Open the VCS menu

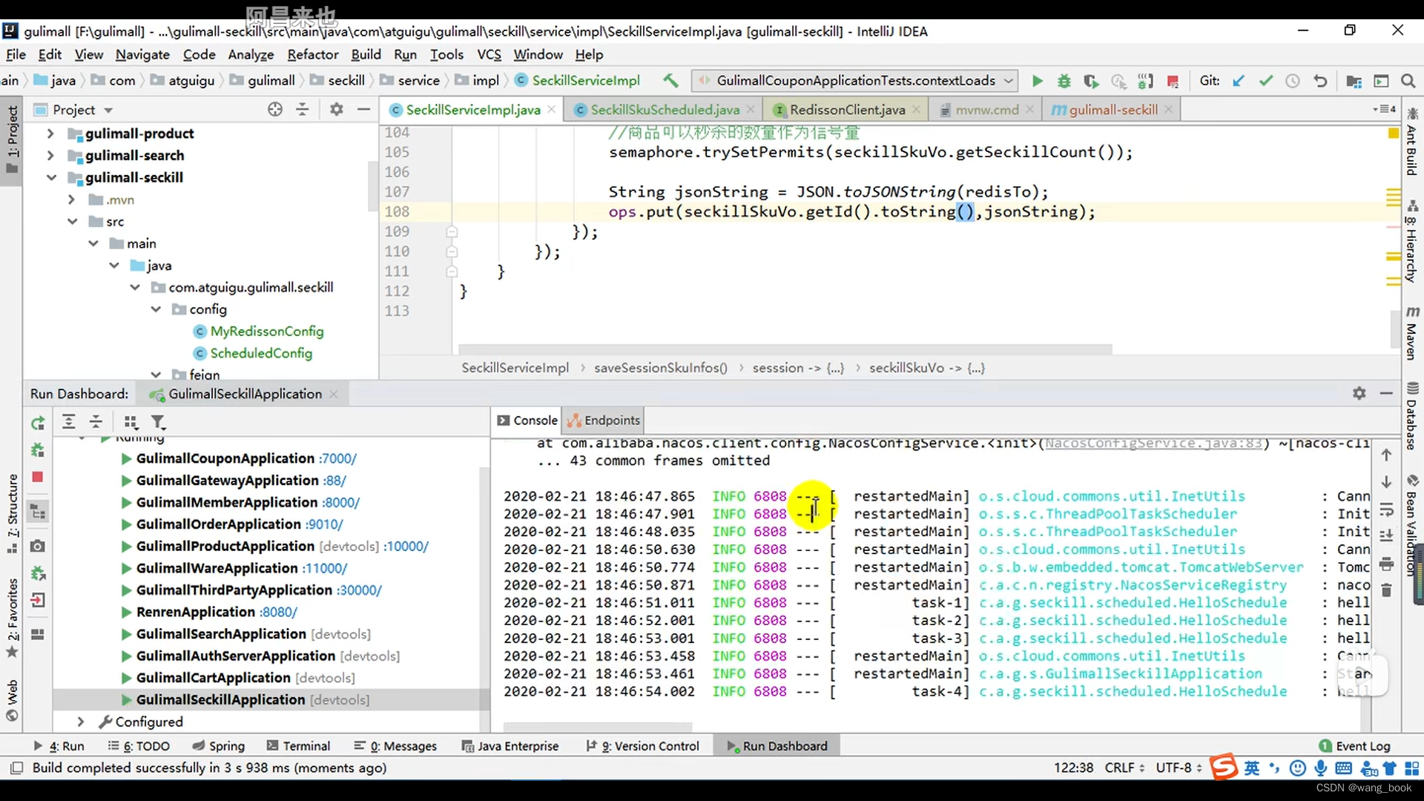489,54
